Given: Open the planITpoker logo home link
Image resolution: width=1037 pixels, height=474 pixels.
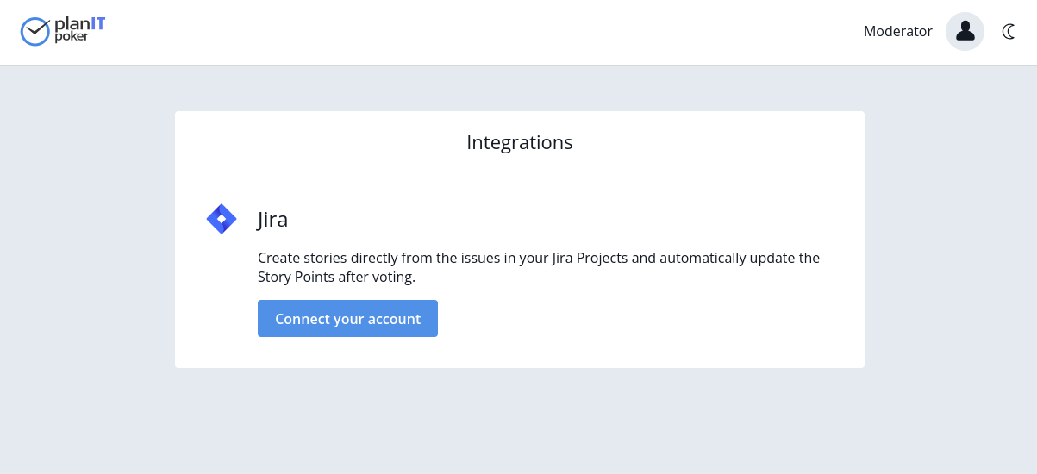Looking at the screenshot, I should click(x=63, y=31).
